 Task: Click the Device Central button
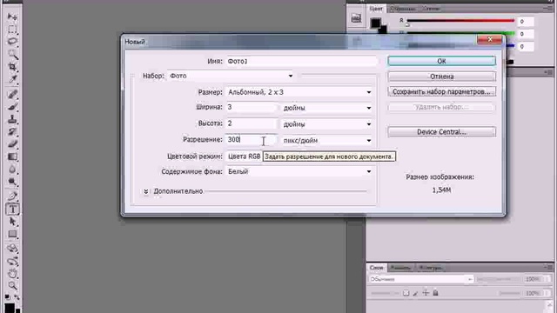pyautogui.click(x=441, y=131)
